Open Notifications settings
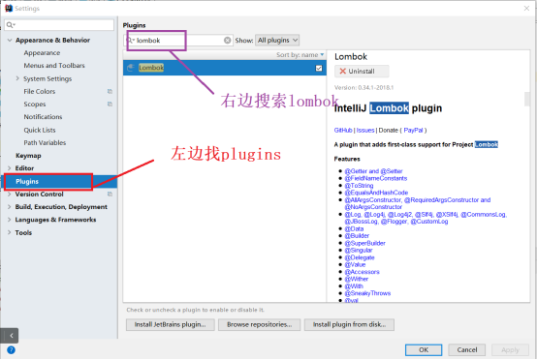Screen dimensions: 537x360 [x=43, y=117]
